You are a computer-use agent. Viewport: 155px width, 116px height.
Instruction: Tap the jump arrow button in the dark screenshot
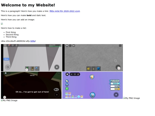click(x=57, y=95)
